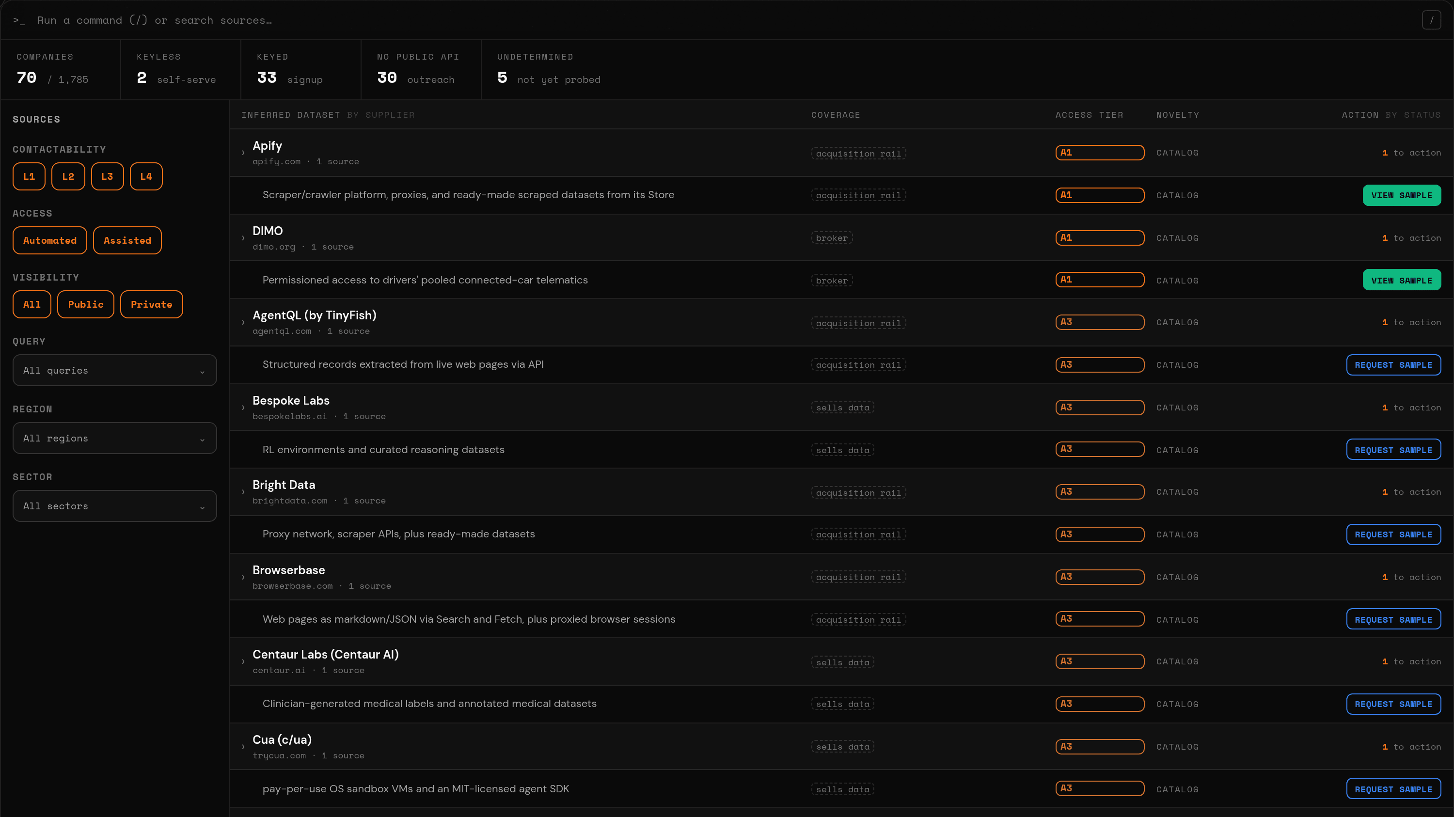Request sample for AgentQL structured records
This screenshot has height=817, width=1454.
[x=1393, y=365]
